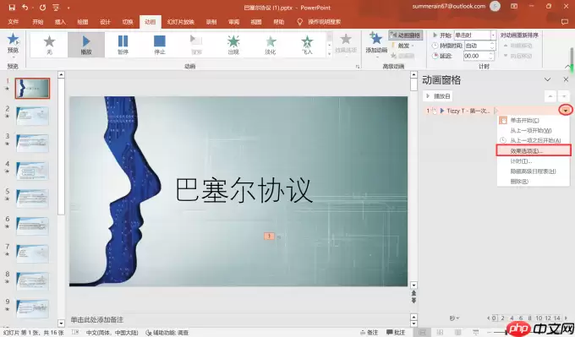This screenshot has height=337, width=575.
Task: Open the 秒 timeline units dropdown
Action: click(454, 318)
